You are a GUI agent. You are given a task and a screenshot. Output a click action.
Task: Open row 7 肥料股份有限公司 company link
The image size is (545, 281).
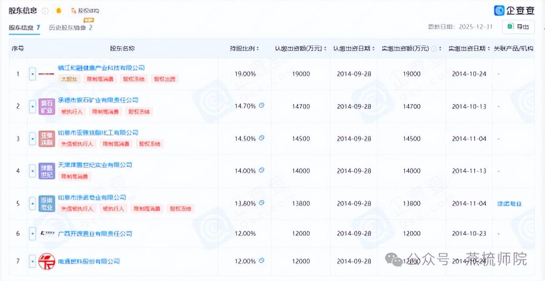pos(89,261)
